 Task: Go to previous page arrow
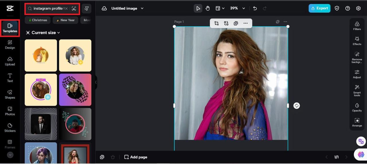click(x=326, y=157)
